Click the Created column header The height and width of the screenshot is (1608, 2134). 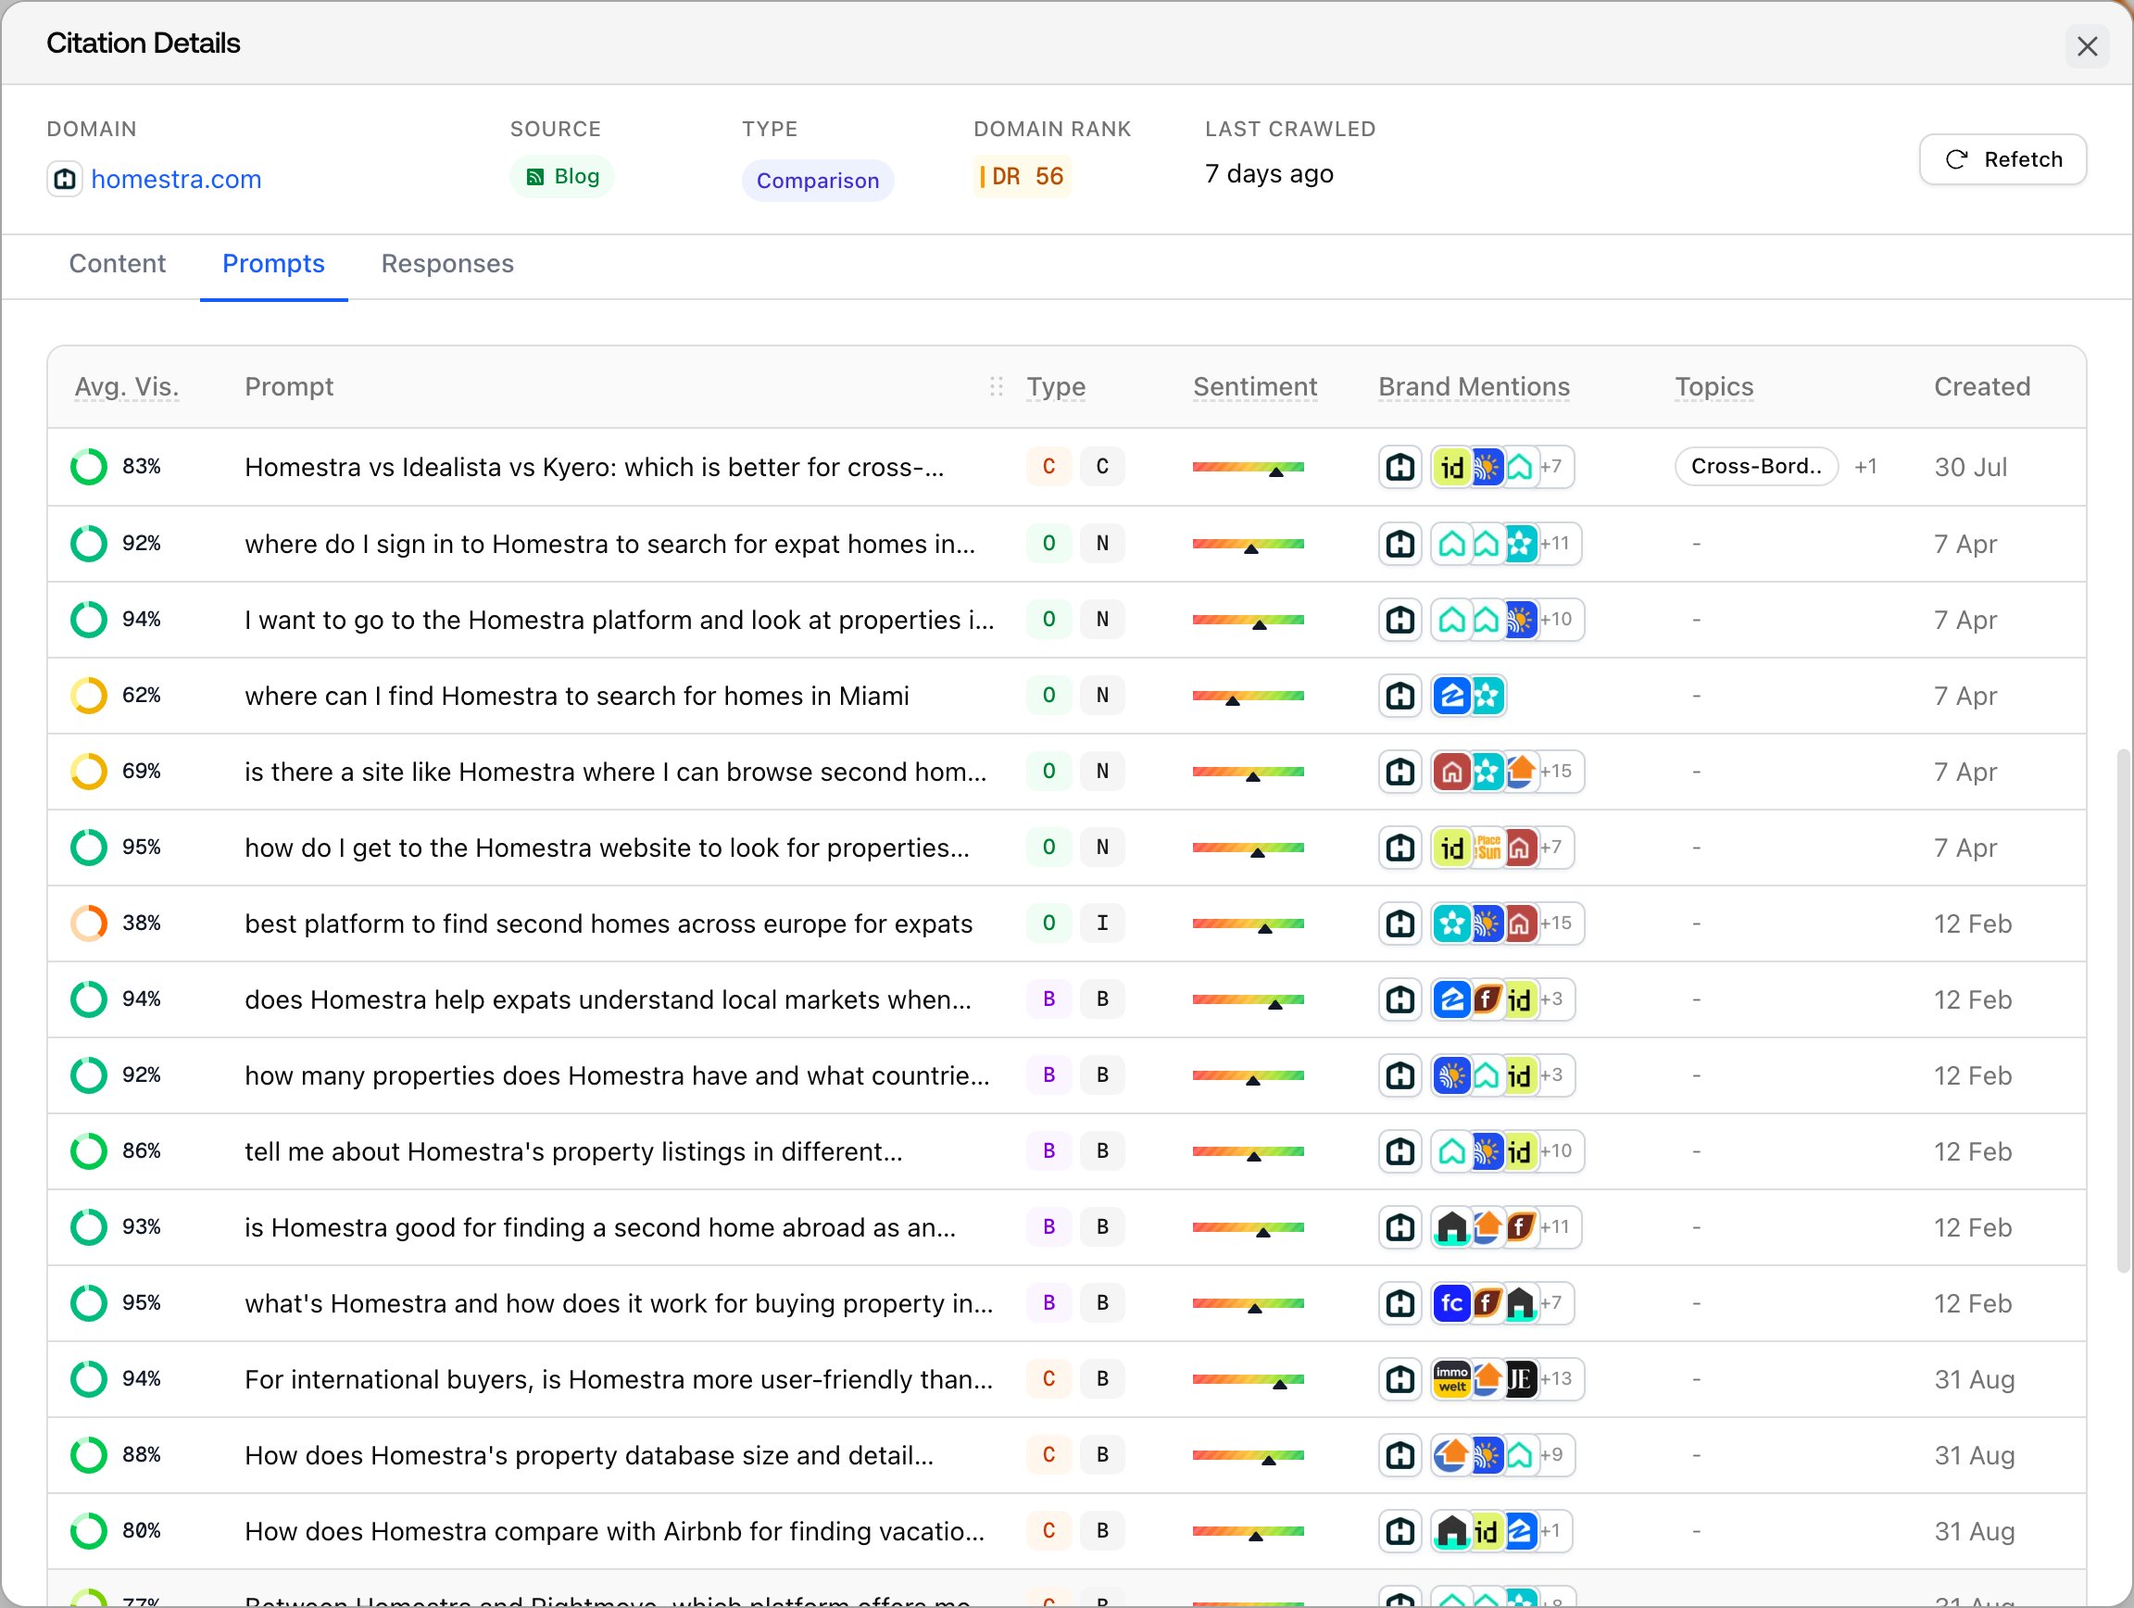click(x=1981, y=387)
